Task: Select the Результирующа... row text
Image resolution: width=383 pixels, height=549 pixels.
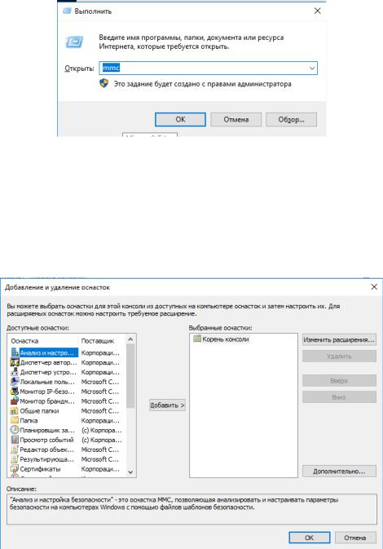Action: pyautogui.click(x=47, y=459)
